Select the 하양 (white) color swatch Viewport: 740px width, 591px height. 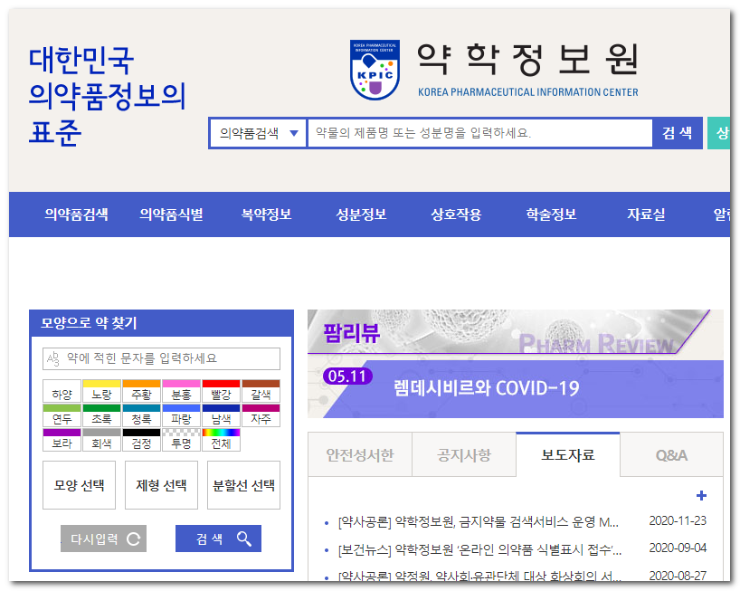click(x=62, y=391)
